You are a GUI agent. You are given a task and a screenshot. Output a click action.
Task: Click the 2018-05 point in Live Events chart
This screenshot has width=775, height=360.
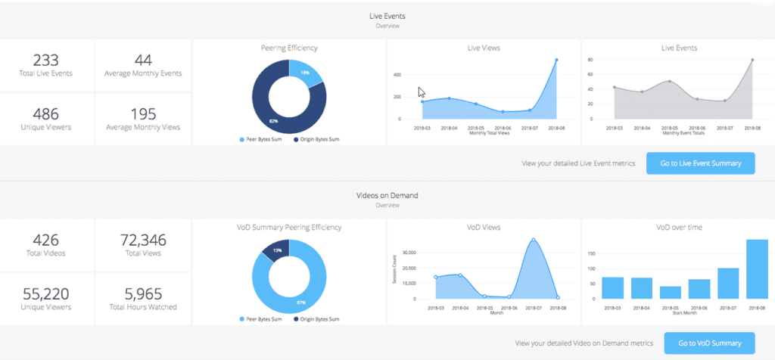[670, 81]
